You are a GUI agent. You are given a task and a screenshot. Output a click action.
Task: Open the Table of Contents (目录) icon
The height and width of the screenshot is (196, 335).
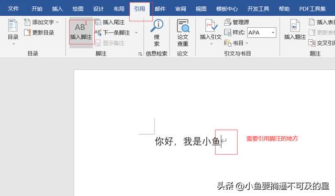pyautogui.click(x=13, y=25)
